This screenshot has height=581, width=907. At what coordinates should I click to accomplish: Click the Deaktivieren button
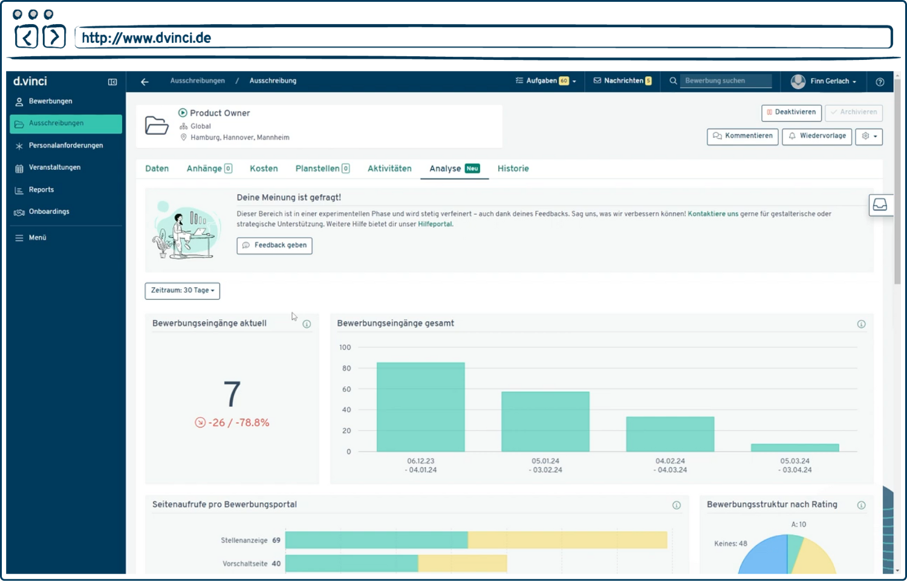coord(791,112)
